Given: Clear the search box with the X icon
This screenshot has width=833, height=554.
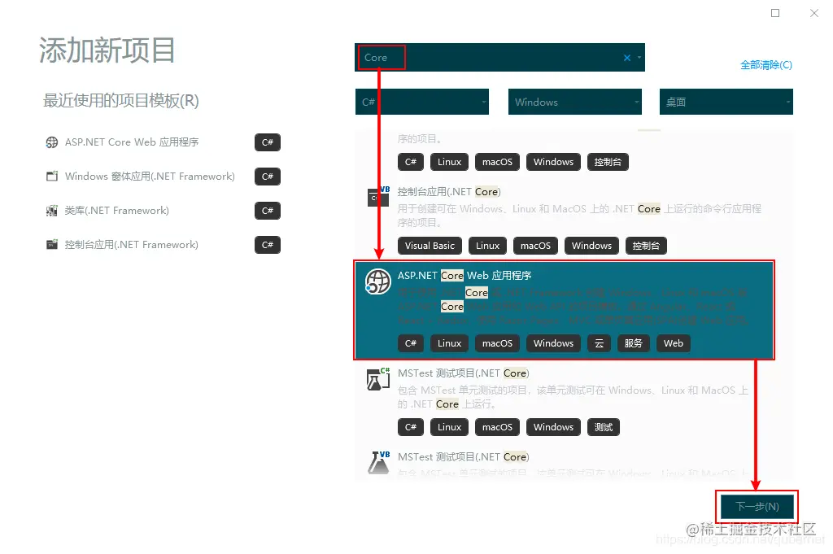Looking at the screenshot, I should (x=627, y=58).
